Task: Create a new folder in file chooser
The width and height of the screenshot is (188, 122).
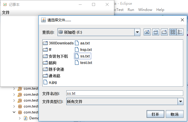Action: pos(164,32)
